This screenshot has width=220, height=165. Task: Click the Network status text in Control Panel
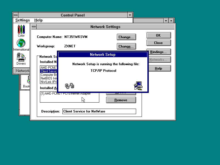click(x=23, y=71)
